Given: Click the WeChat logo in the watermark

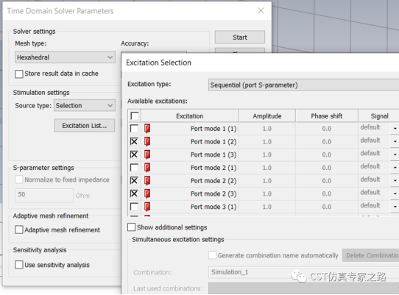Looking at the screenshot, I should point(299,277).
